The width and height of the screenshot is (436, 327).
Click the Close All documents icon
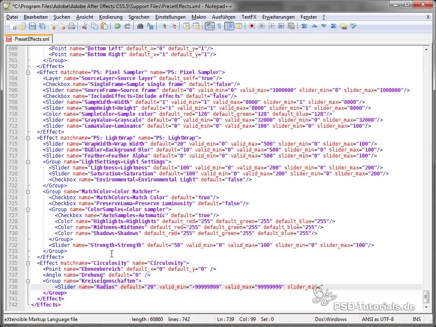62,26
